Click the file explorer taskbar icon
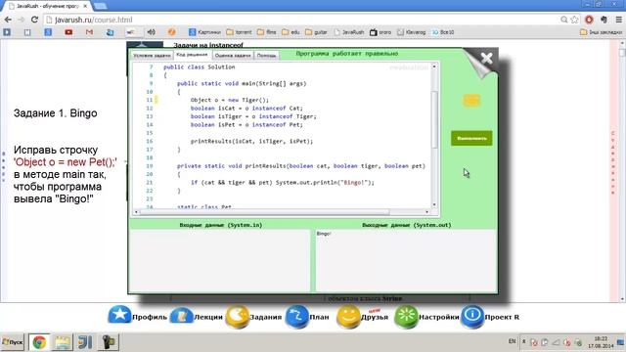The height and width of the screenshot is (352, 626). point(62,342)
